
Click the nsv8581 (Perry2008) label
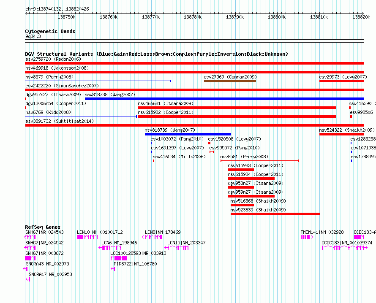tap(244, 157)
